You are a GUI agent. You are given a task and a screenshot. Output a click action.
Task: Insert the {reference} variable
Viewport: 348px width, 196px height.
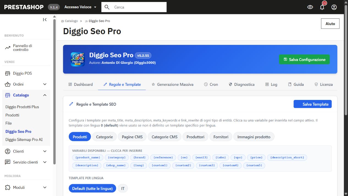click(x=163, y=157)
